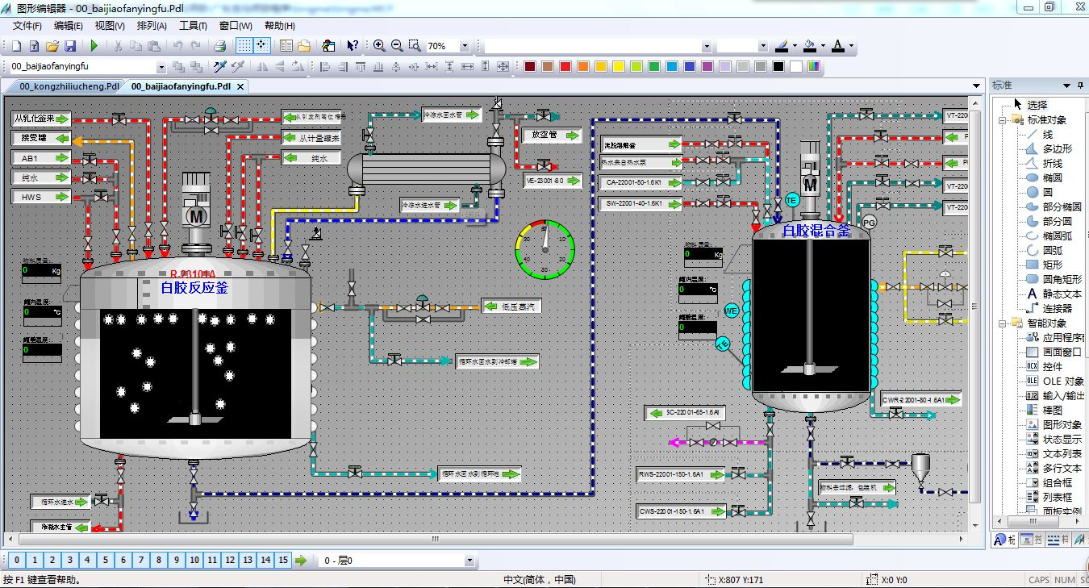Switch to 00_kongzhiliucheng.Pdl tab
This screenshot has width=1089, height=588.
[69, 86]
